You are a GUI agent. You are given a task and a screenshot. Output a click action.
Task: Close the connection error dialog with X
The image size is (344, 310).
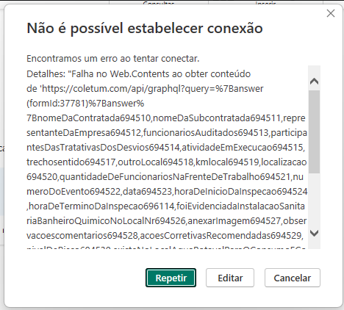point(331,13)
